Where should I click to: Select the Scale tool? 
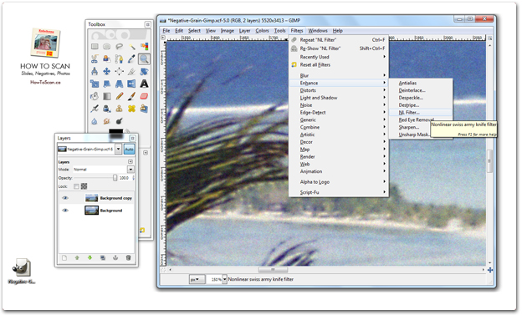click(x=95, y=84)
